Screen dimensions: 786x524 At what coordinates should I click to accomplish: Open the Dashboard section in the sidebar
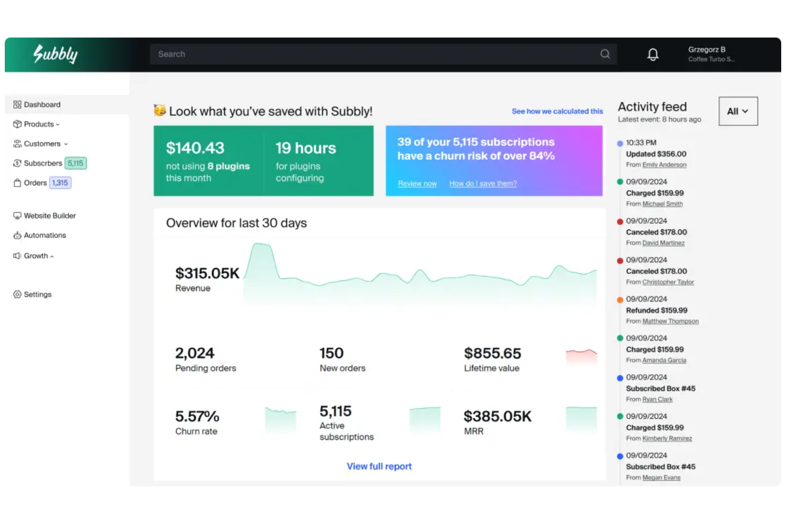(42, 104)
